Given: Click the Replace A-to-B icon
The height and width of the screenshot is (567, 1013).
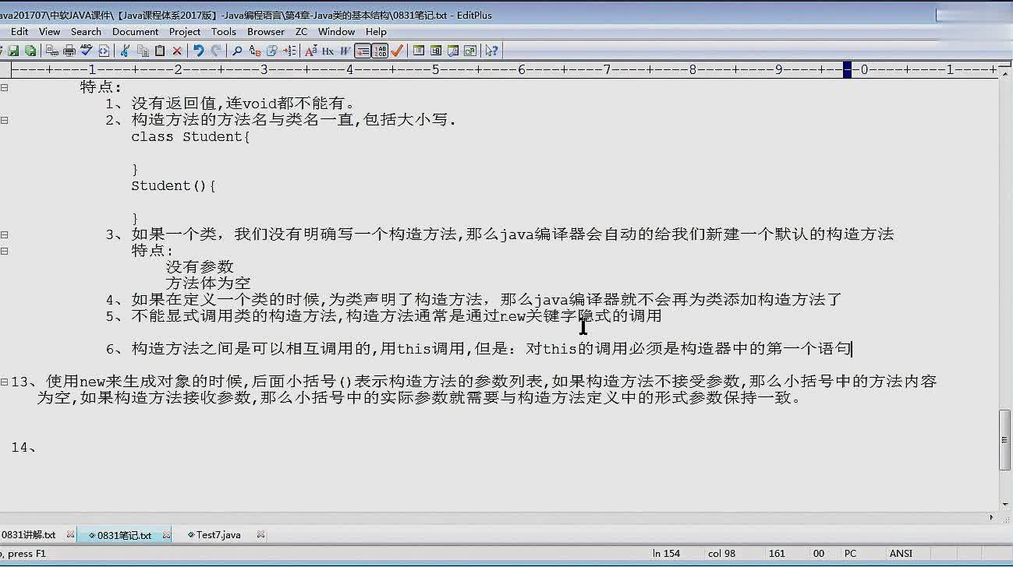Looking at the screenshot, I should coord(254,51).
